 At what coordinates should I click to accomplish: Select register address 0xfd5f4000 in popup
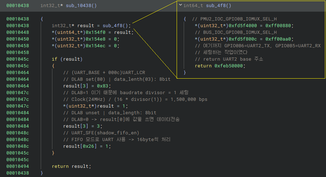pos(240,25)
